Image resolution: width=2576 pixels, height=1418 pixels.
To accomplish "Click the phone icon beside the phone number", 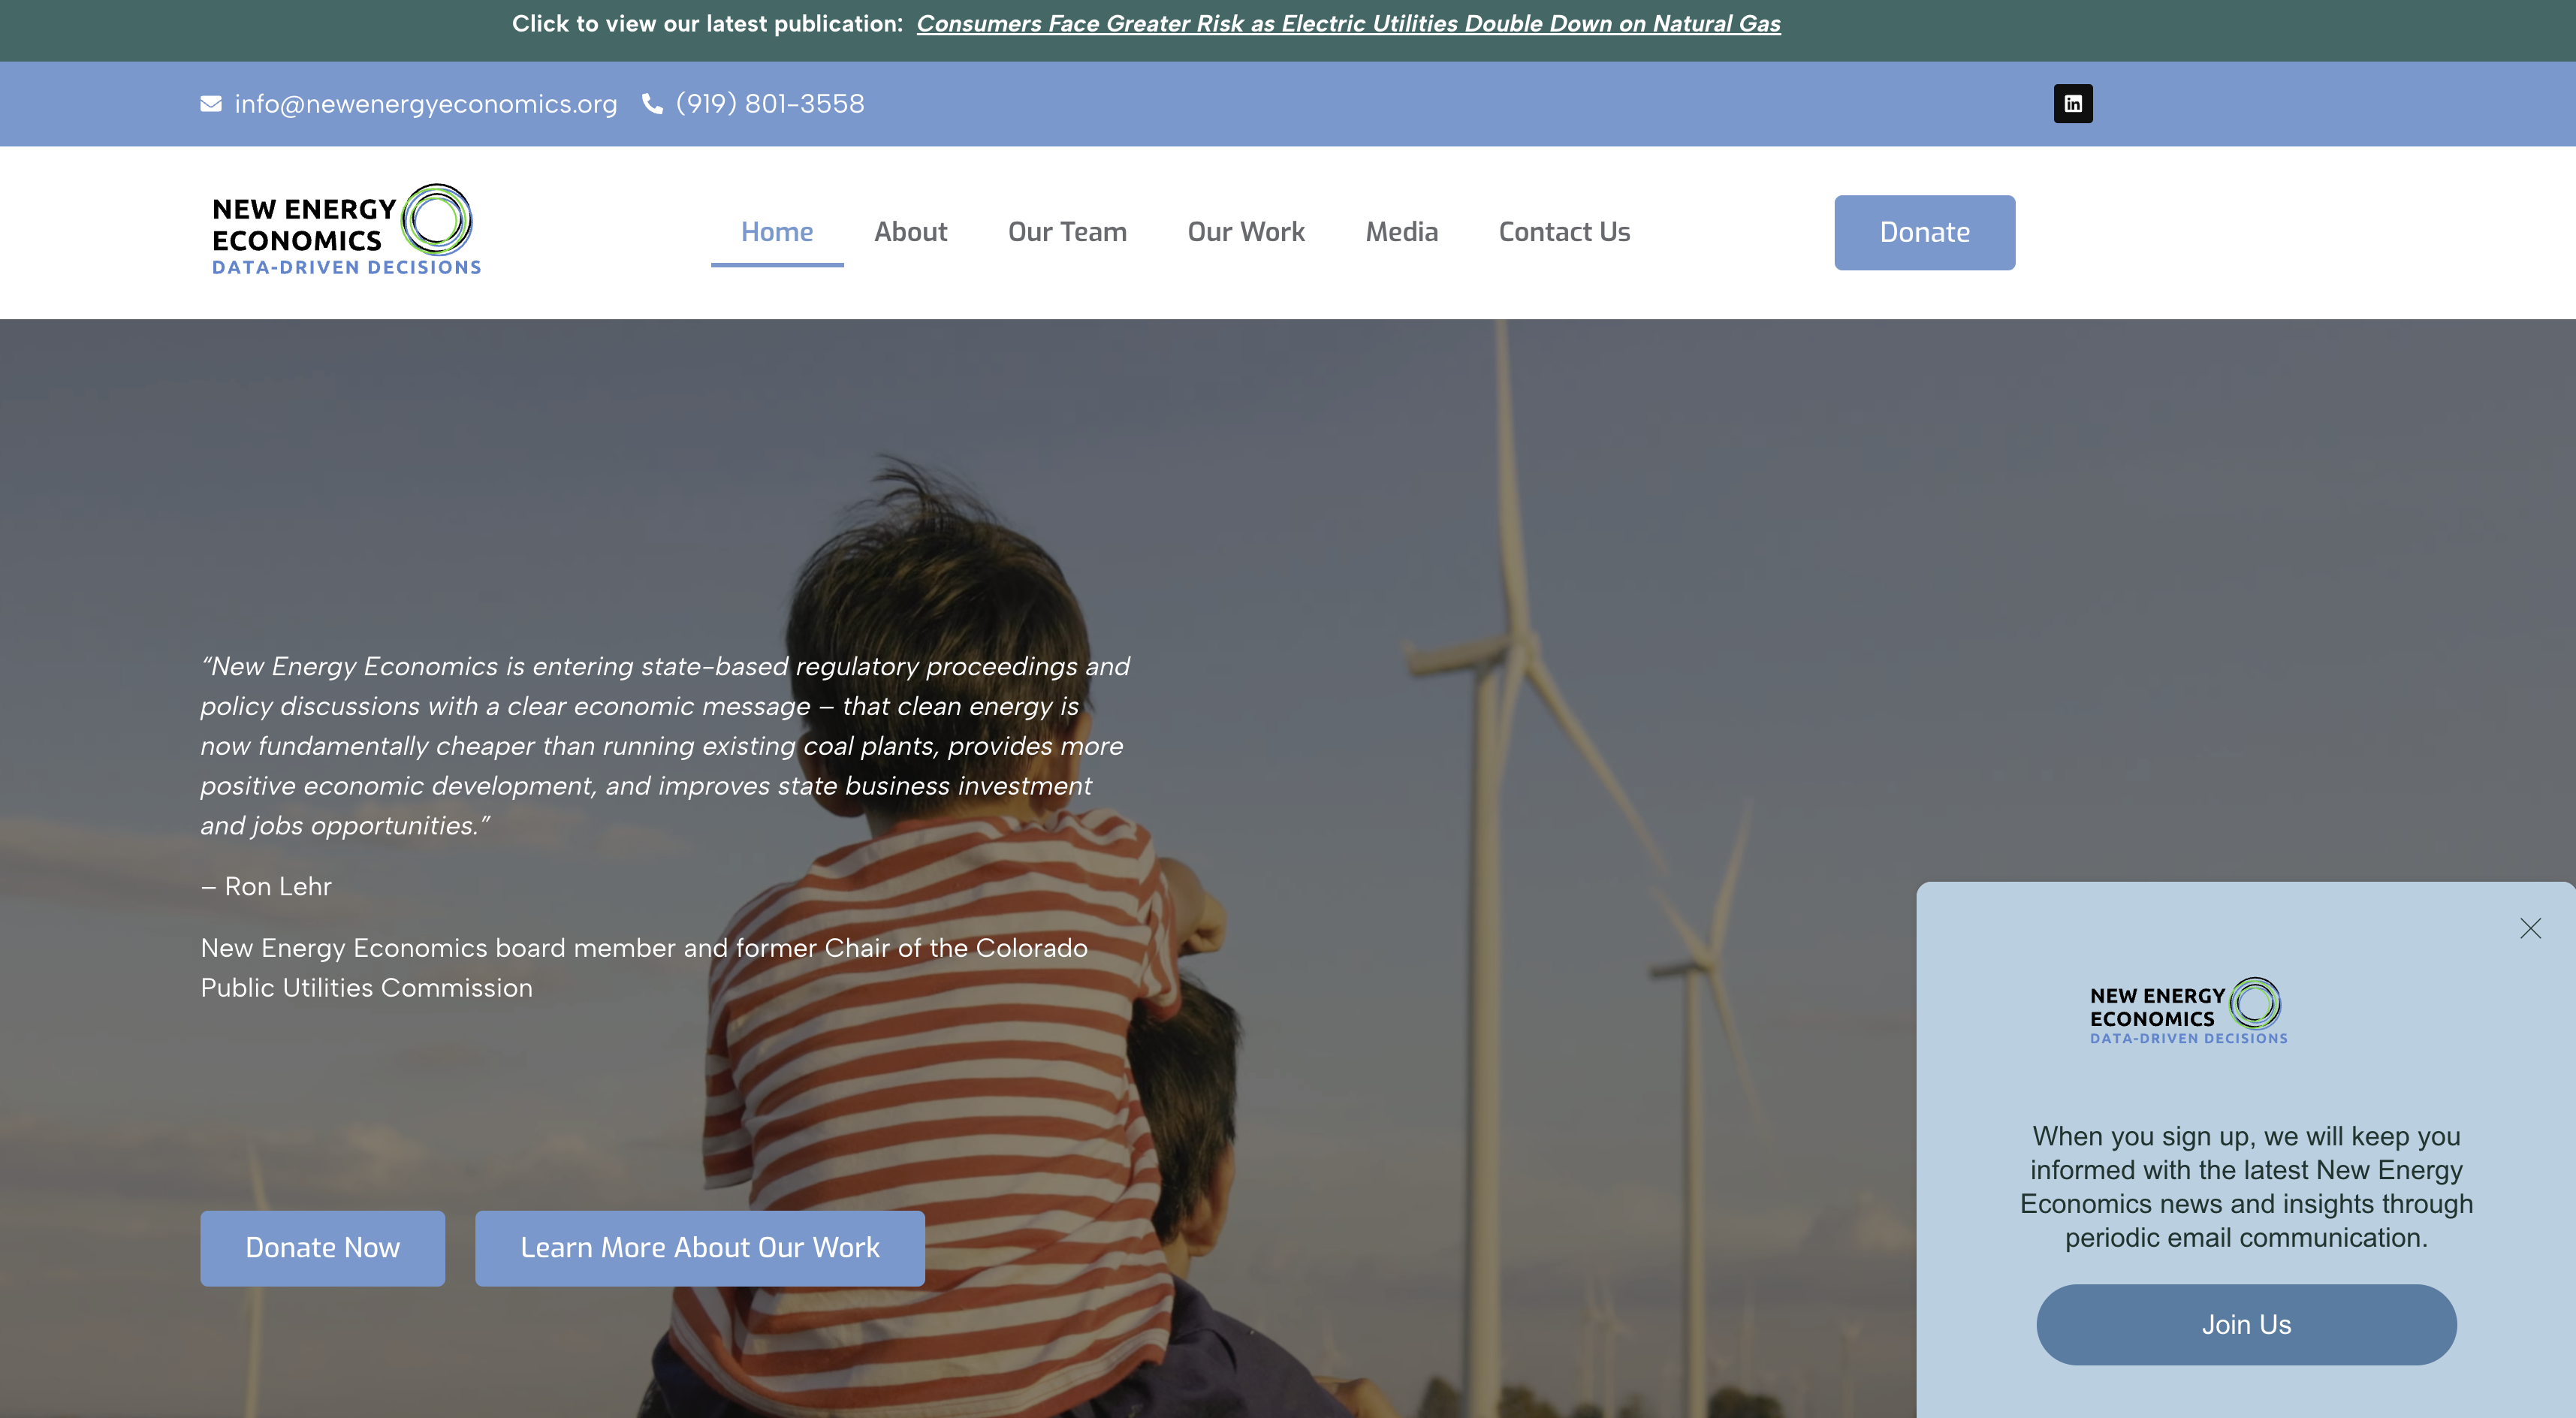I will [651, 103].
